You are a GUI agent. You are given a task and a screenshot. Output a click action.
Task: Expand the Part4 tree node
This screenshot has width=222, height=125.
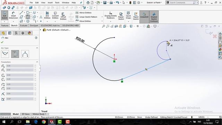click(x=41, y=30)
